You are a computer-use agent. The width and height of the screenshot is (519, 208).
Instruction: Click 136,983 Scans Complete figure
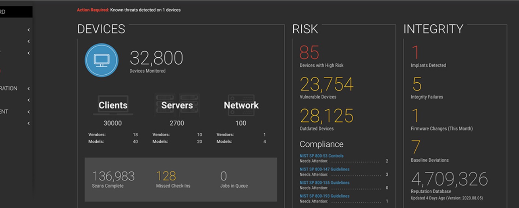(x=113, y=176)
